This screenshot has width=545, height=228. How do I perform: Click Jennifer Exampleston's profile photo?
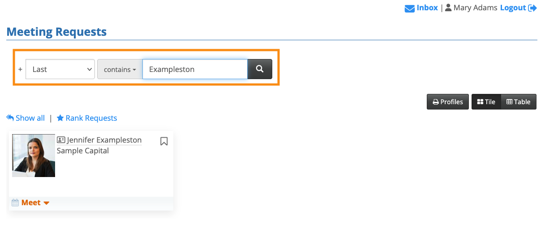tap(34, 156)
